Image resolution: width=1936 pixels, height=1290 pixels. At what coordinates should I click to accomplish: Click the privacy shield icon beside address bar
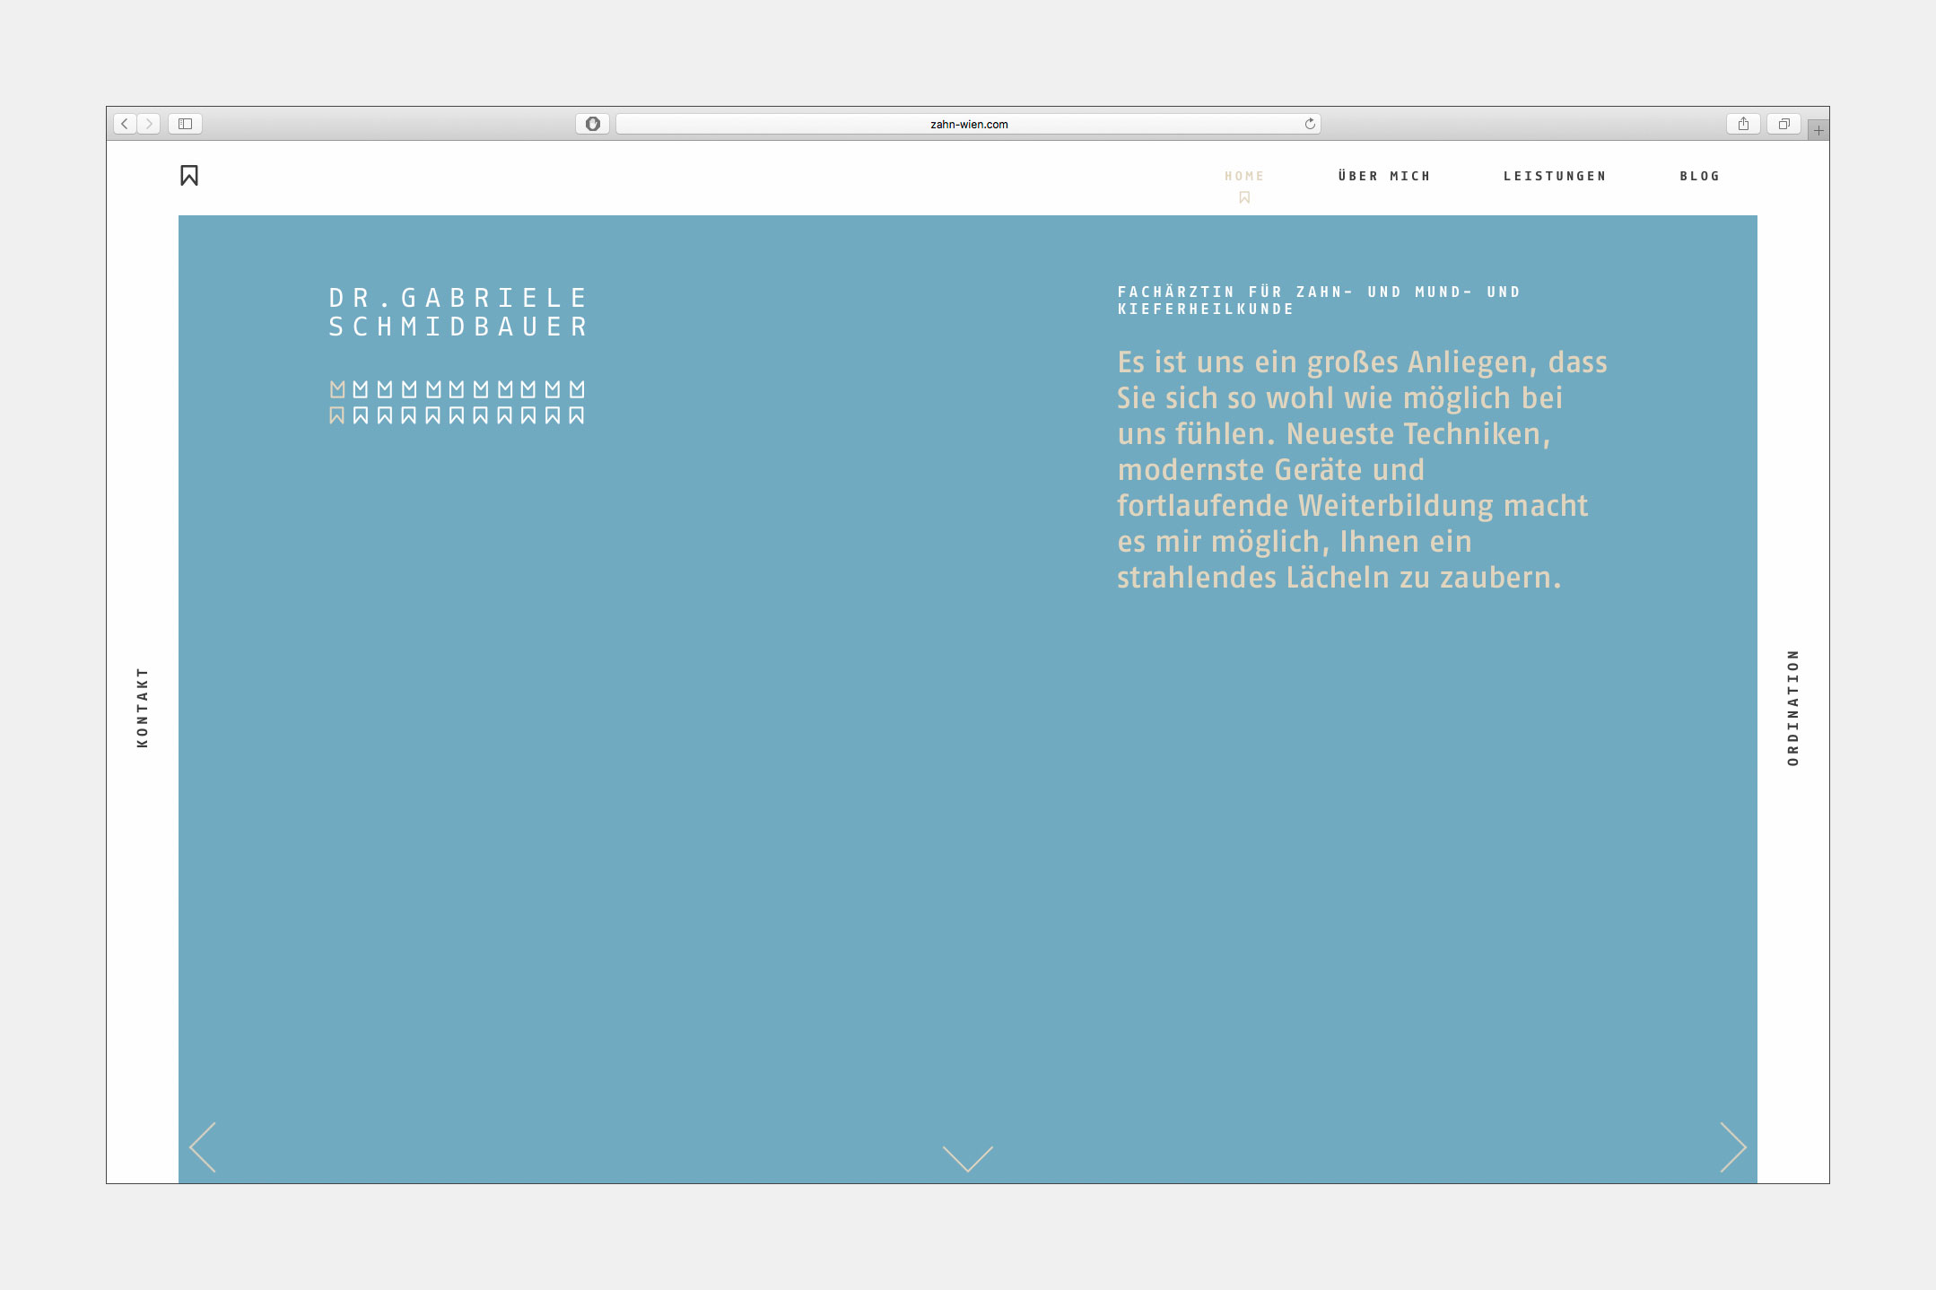592,124
